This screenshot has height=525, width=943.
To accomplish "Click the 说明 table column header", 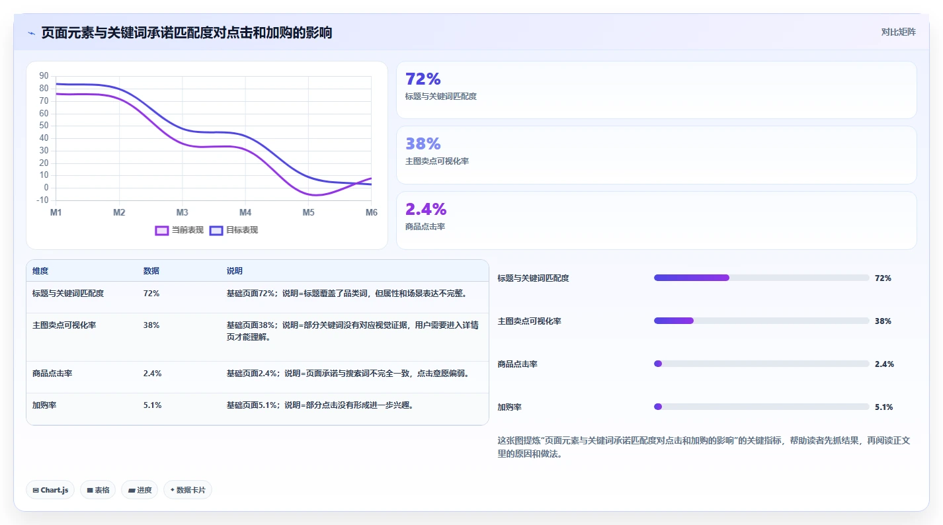I will tap(234, 271).
